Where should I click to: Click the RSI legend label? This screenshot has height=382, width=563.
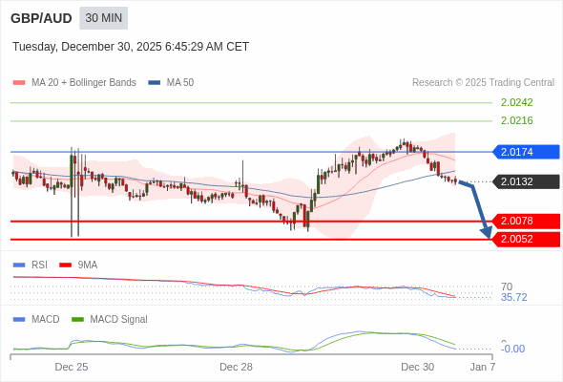(39, 265)
